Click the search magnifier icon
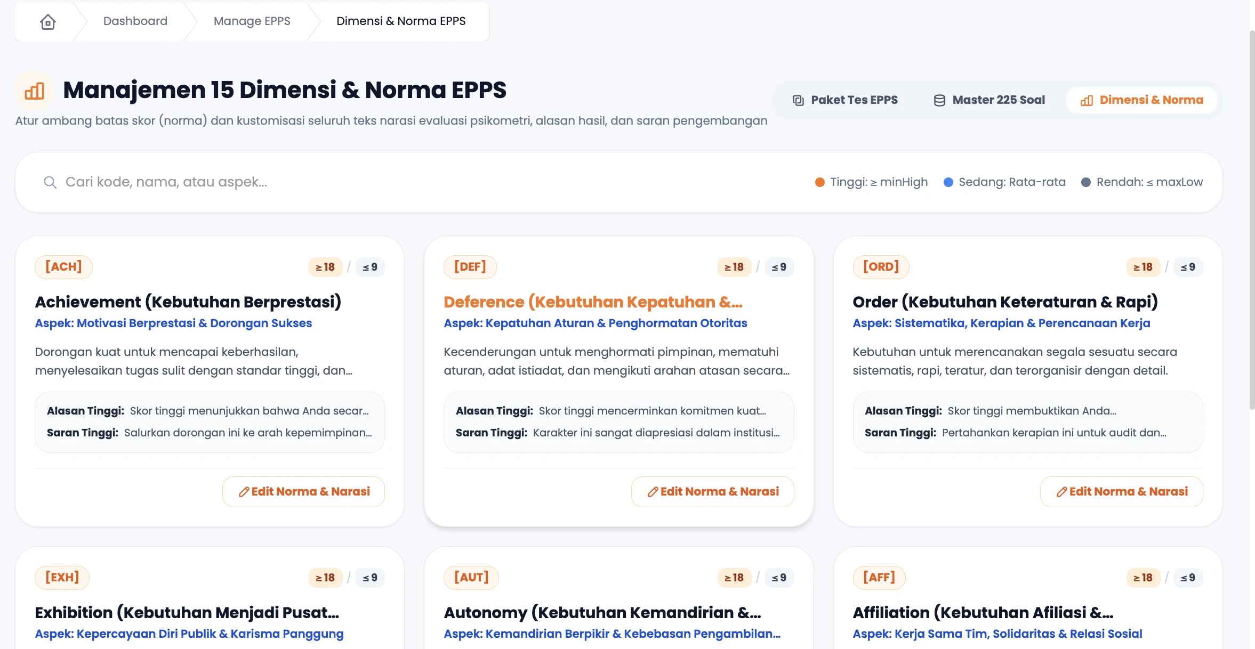 50,182
